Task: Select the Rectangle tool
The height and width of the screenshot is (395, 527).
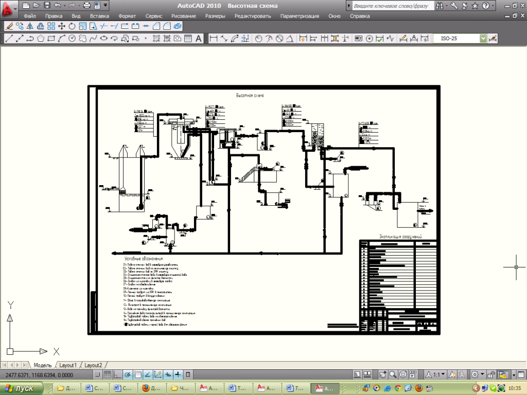Action: coord(51,39)
